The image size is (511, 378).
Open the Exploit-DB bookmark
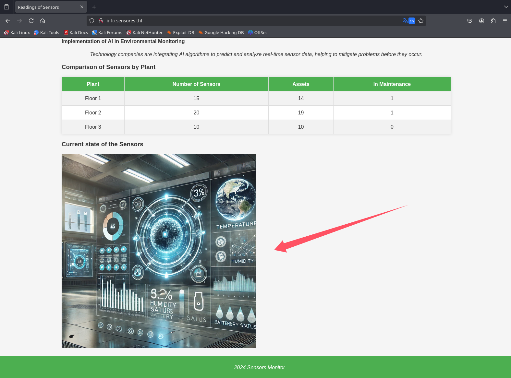180,32
